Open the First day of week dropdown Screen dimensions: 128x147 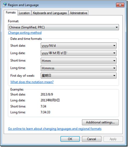[79, 76]
